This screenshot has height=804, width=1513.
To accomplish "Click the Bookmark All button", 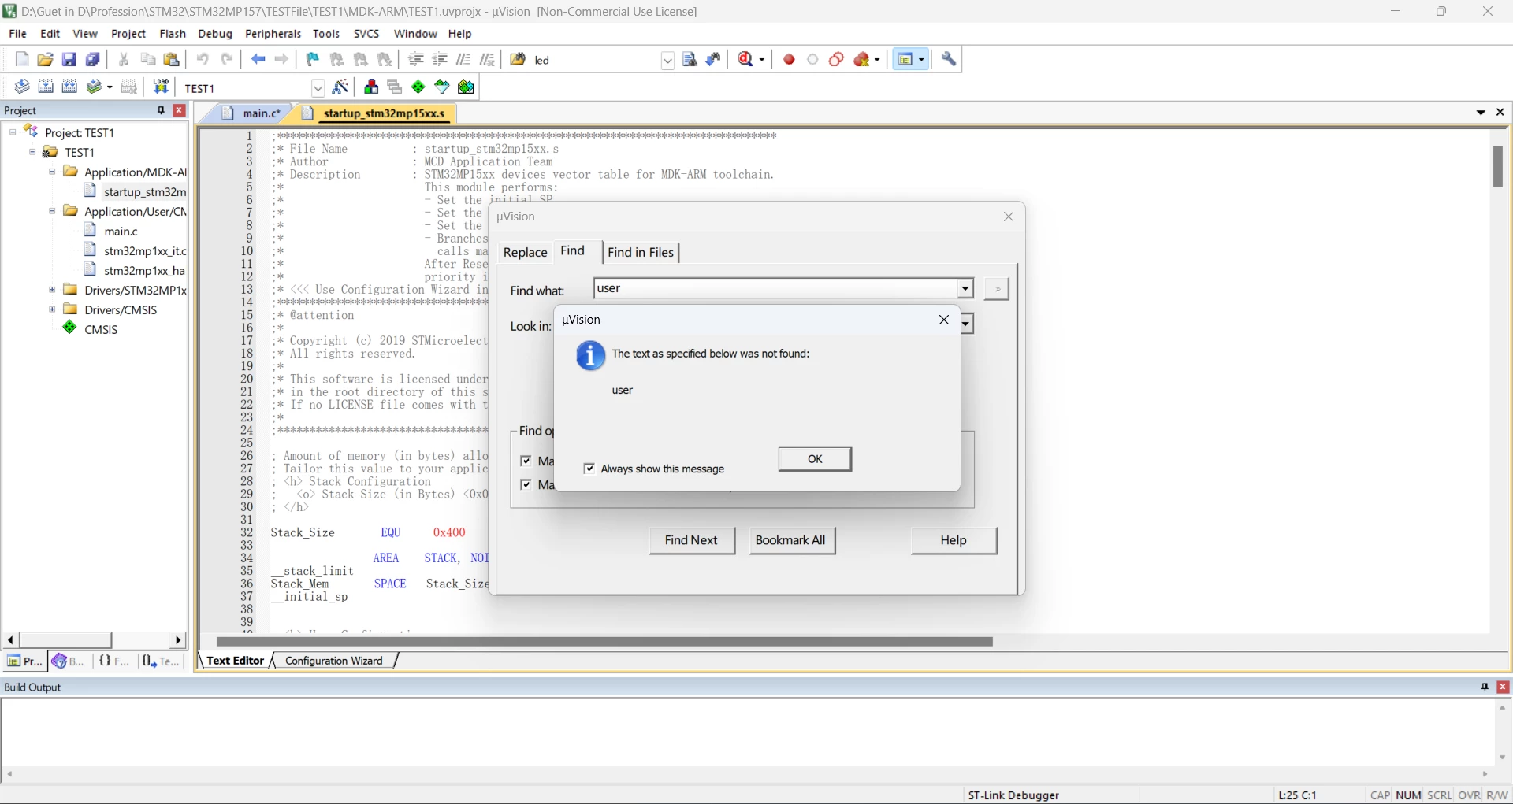I will tap(790, 540).
